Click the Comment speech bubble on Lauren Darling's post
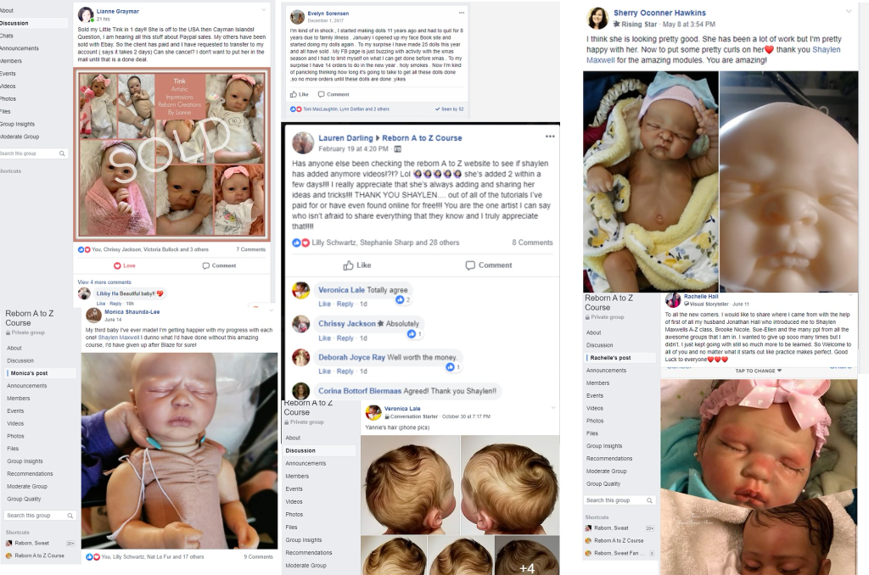The image size is (869, 575). [470, 265]
